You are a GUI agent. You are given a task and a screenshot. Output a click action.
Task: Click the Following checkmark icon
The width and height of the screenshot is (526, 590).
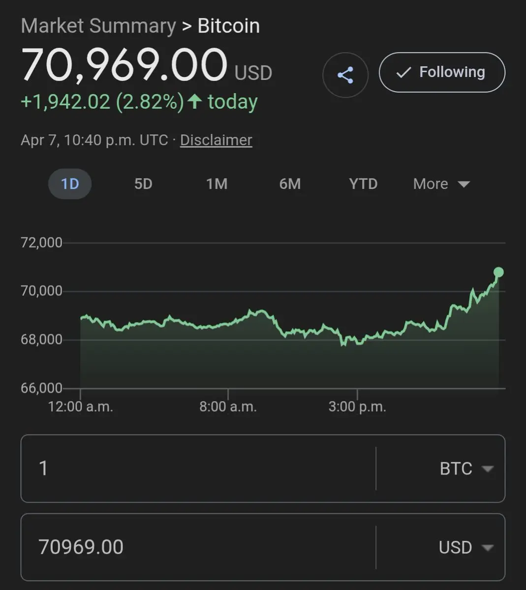[x=403, y=73]
